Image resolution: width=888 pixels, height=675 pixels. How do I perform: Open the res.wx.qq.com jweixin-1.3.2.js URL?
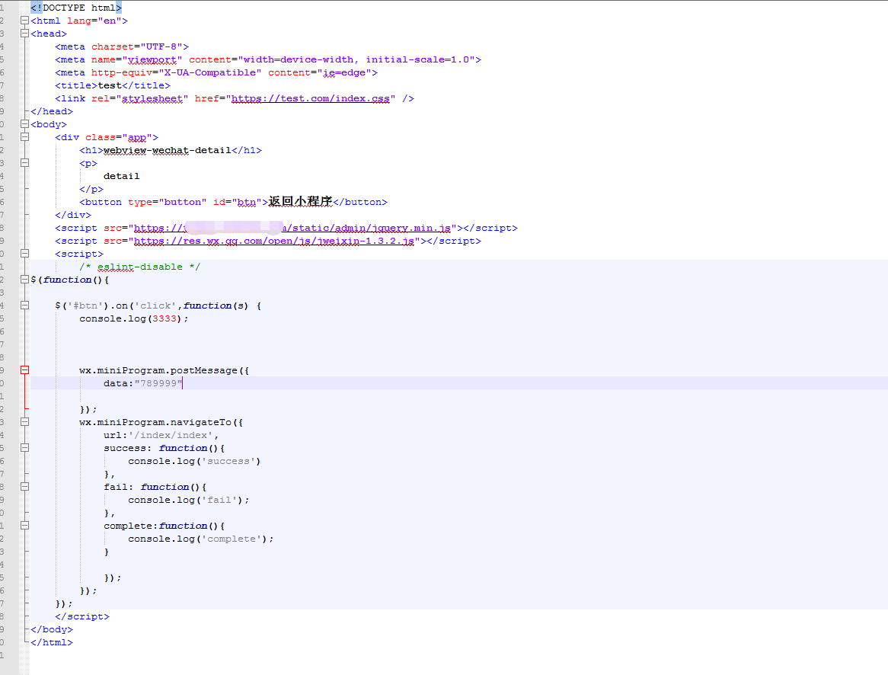point(274,241)
